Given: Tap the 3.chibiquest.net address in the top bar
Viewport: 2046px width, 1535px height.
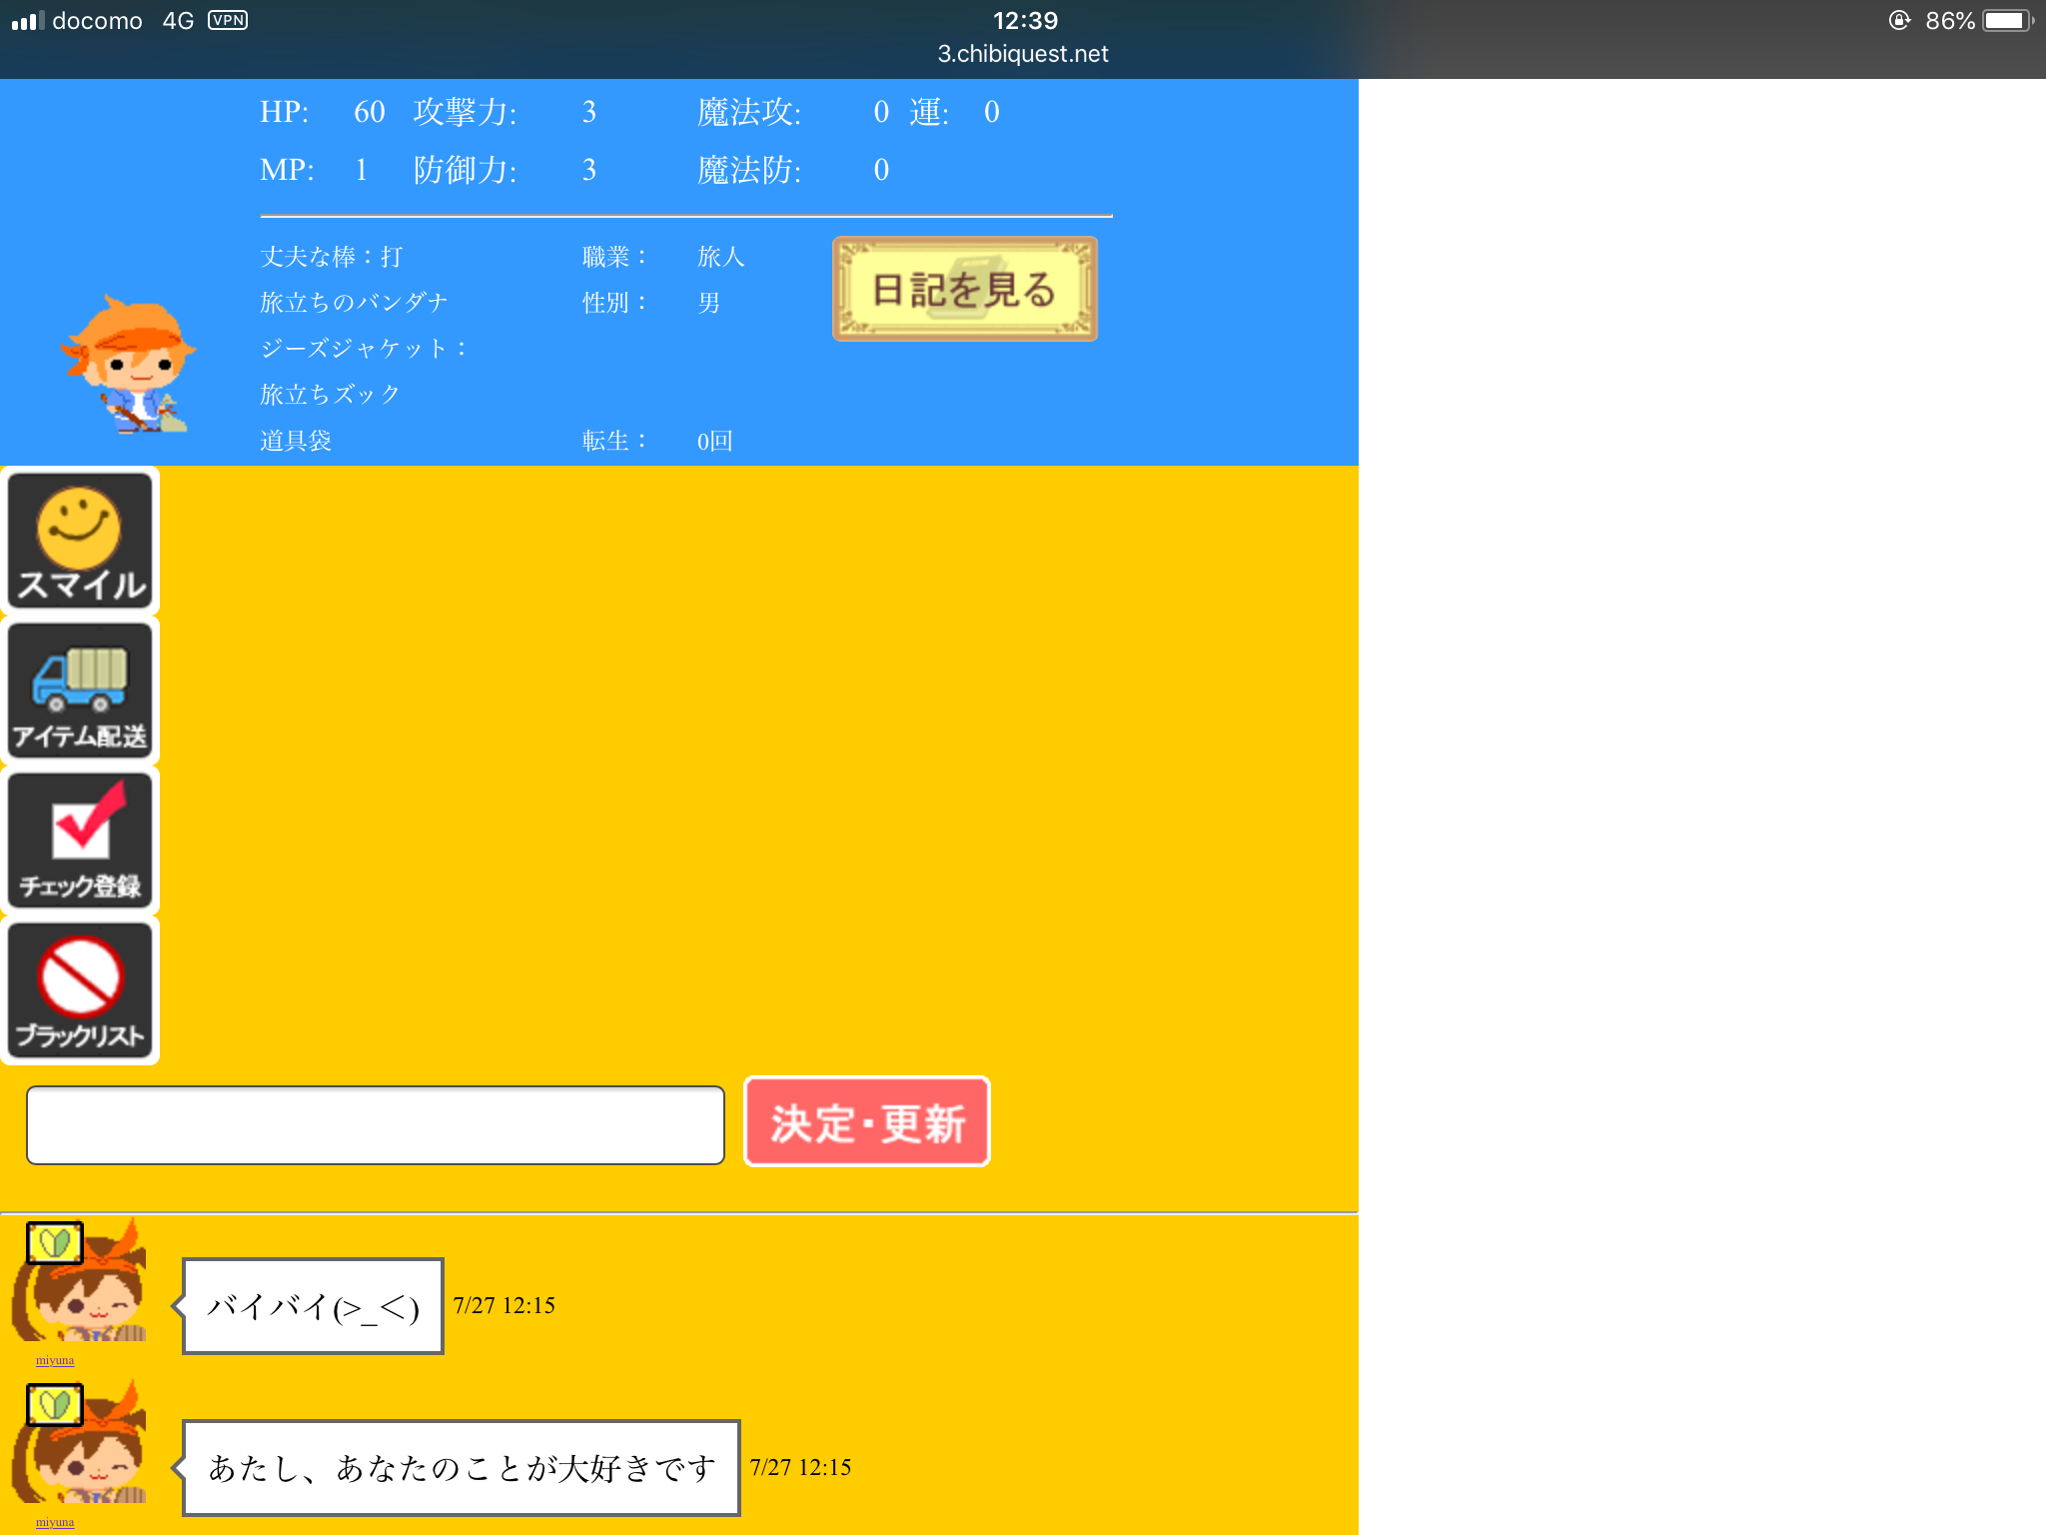Looking at the screenshot, I should pyautogui.click(x=1022, y=54).
